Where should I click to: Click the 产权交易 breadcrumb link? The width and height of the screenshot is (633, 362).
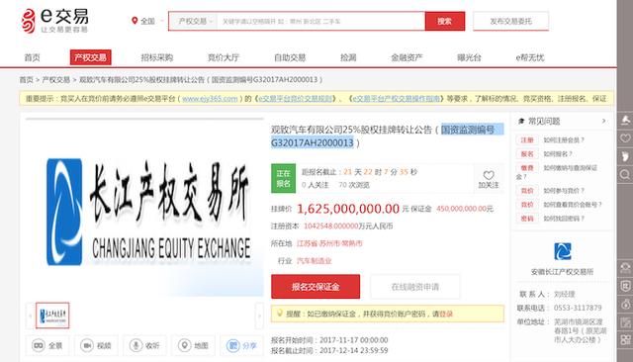[x=56, y=79]
